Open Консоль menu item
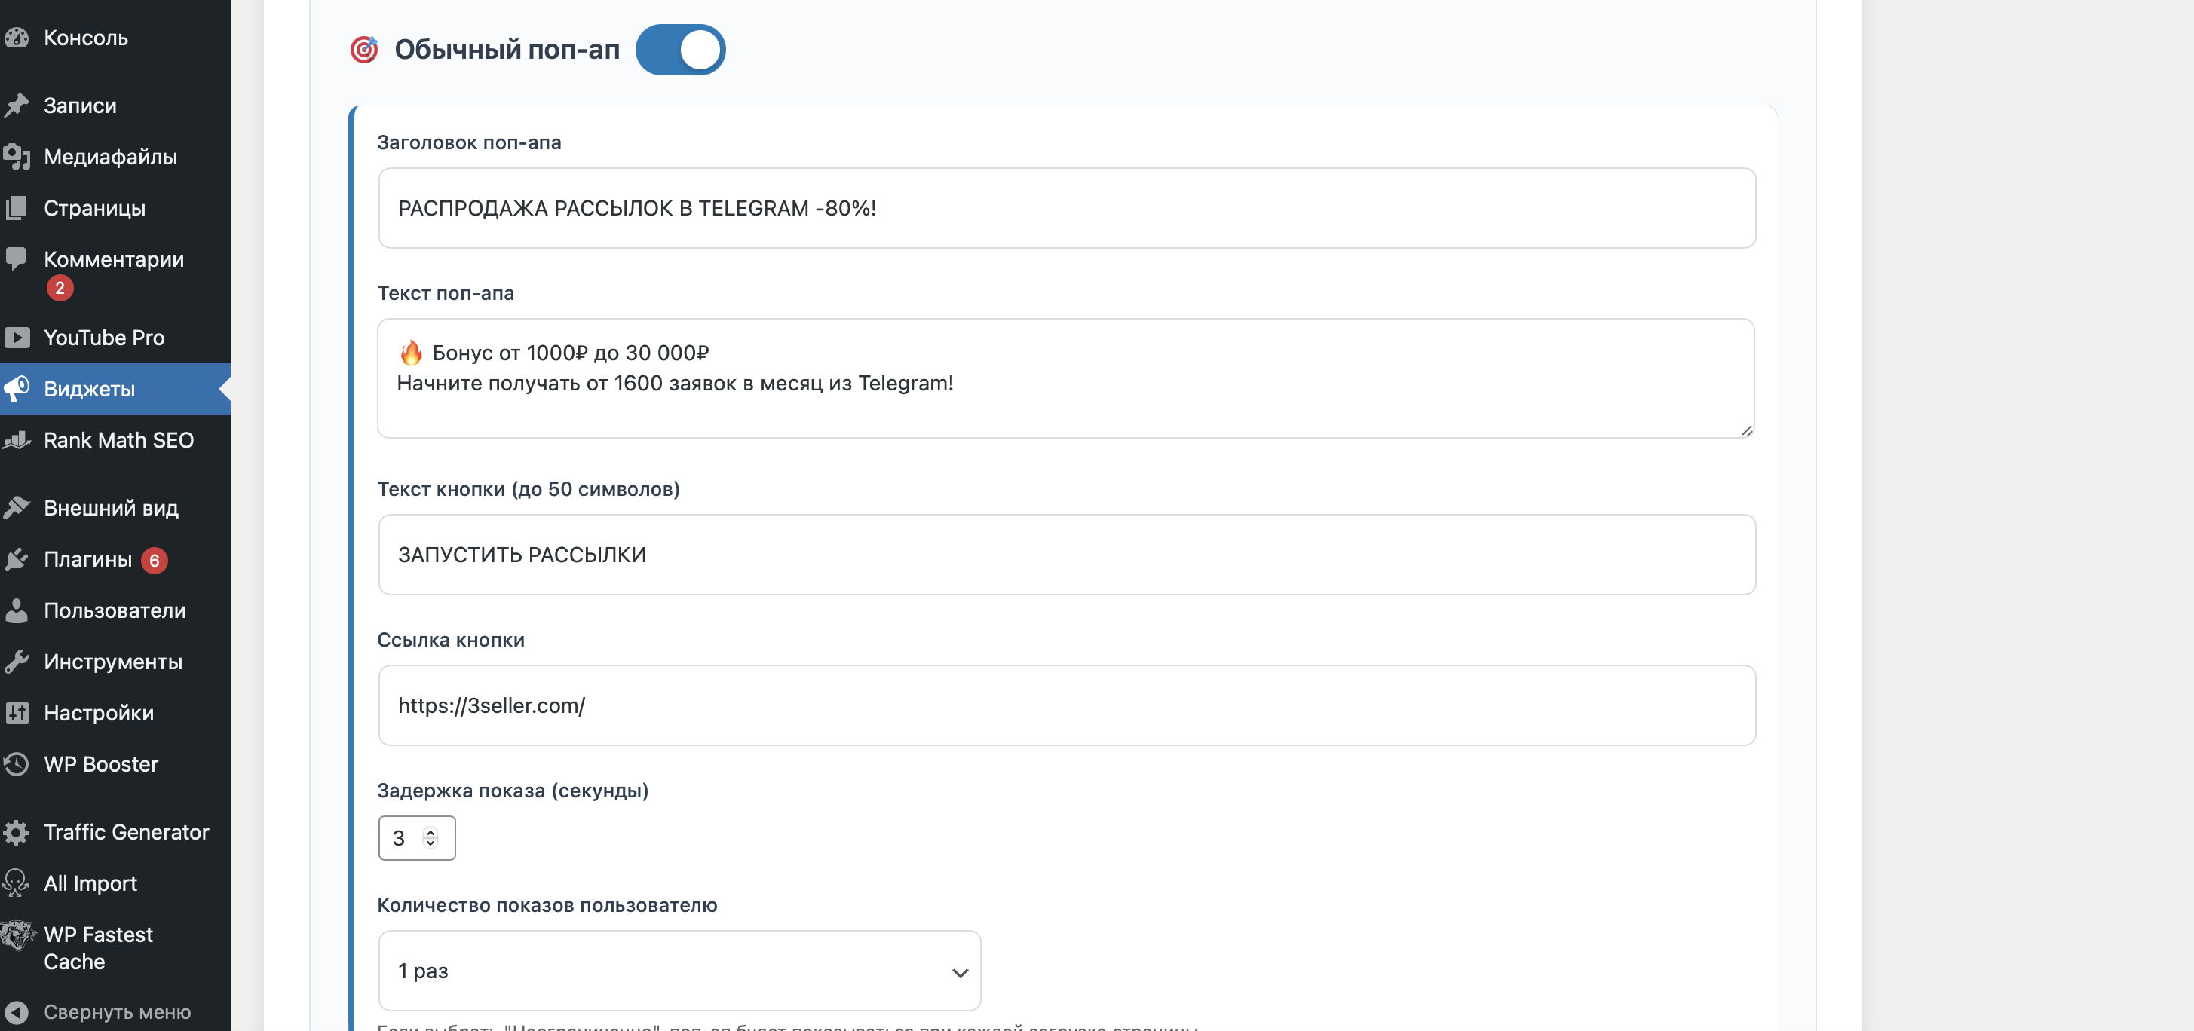The height and width of the screenshot is (1031, 2194). (x=115, y=38)
